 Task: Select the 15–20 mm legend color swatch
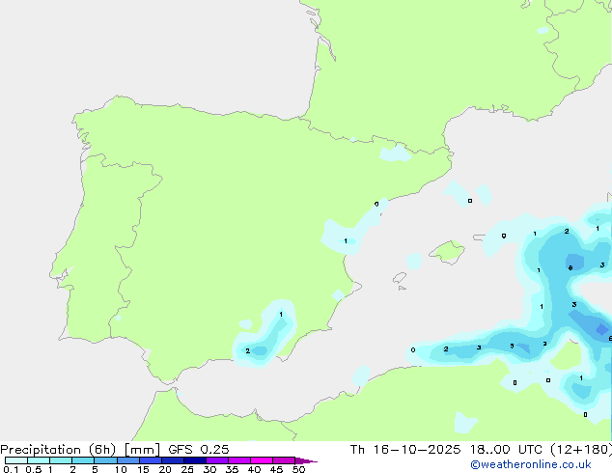151,460
